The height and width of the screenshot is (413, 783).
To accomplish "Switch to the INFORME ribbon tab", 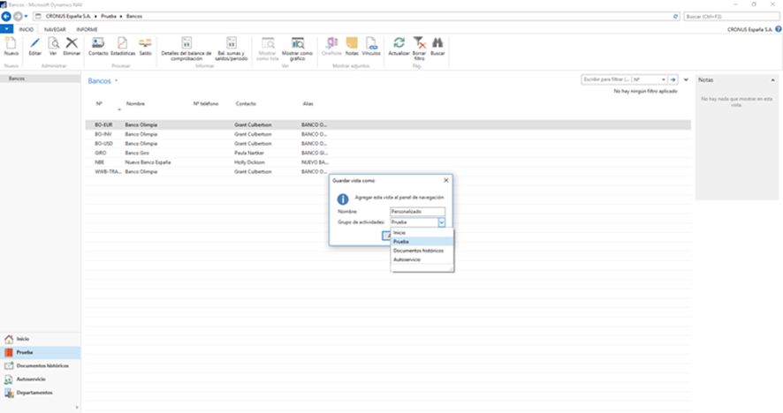I will coord(87,29).
